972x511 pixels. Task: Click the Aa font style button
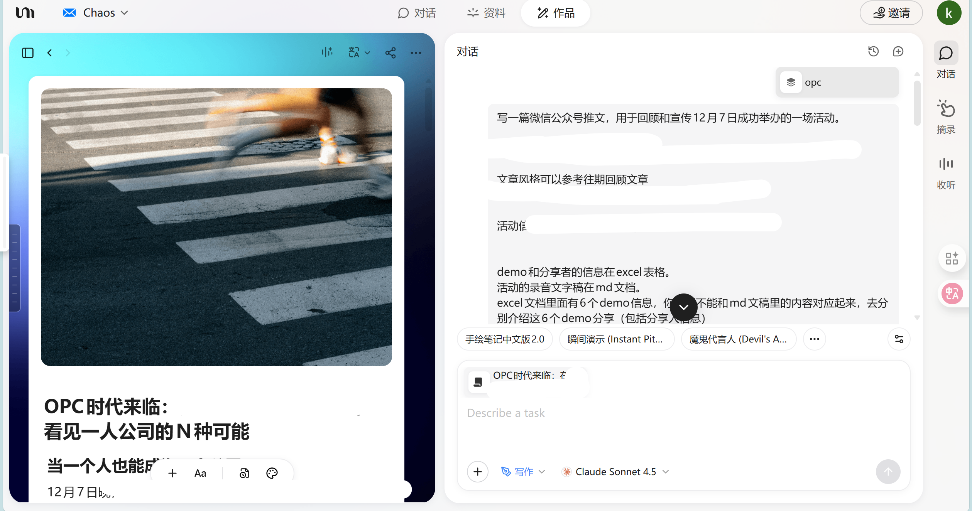coord(200,473)
